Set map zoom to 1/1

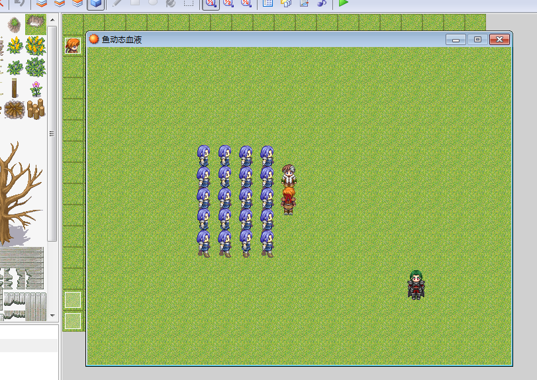(x=211, y=3)
